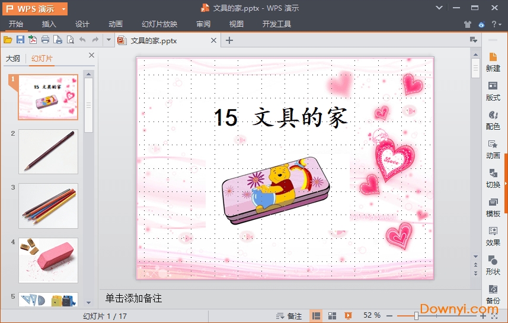
Task: Zoom out with the minus button
Action: tap(390, 316)
